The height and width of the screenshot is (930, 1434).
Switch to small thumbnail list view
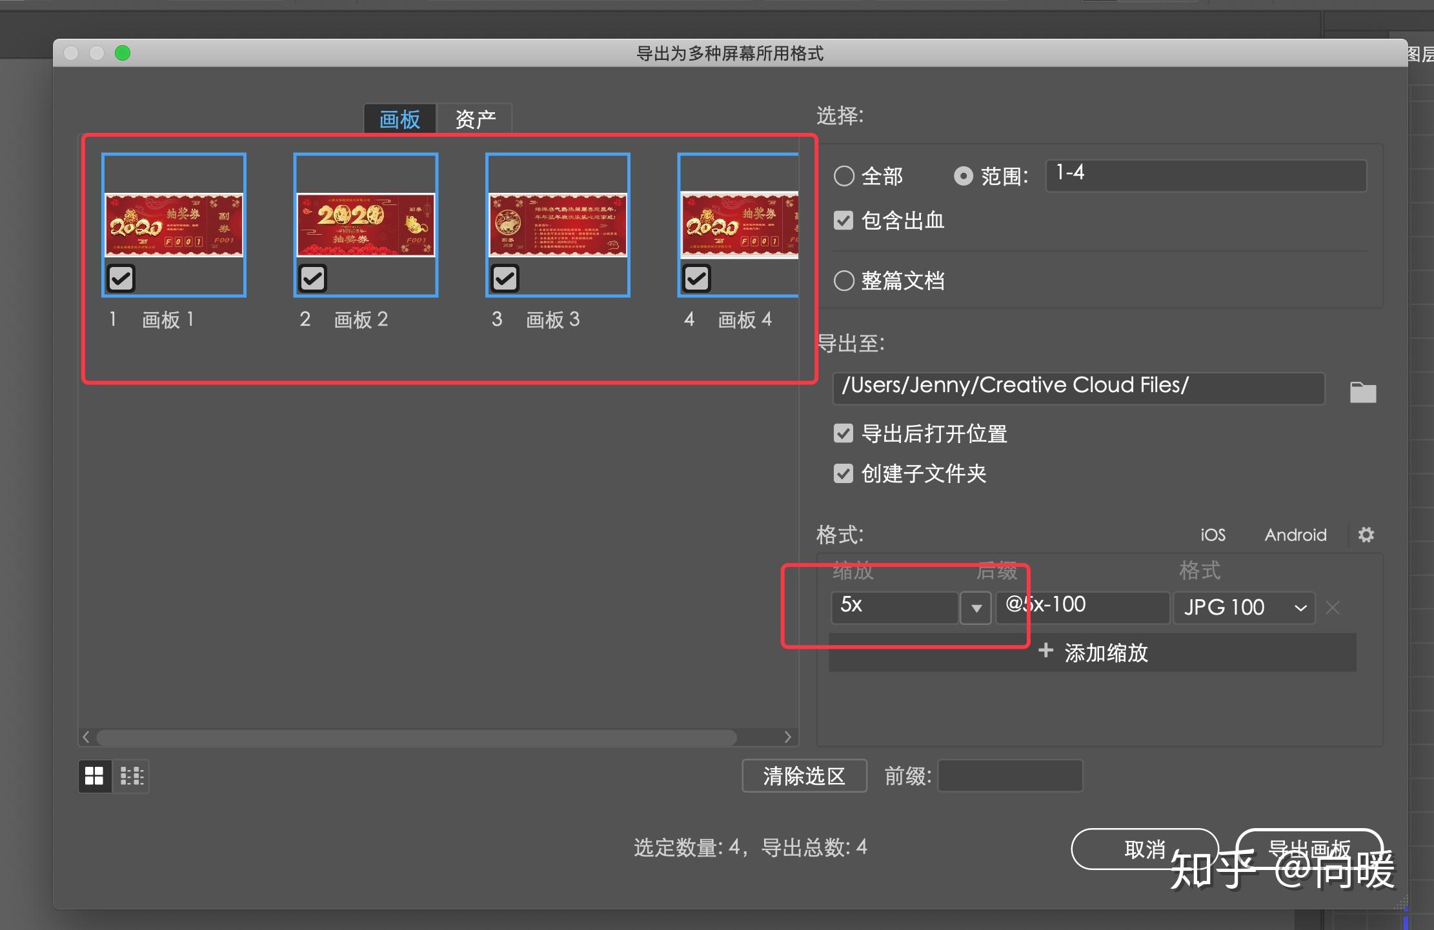[x=132, y=776]
